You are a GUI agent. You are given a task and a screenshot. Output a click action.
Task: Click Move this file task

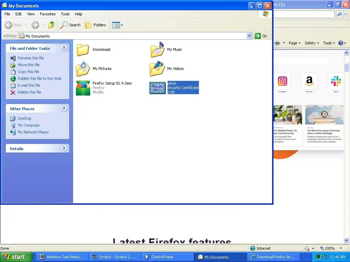tap(29, 65)
